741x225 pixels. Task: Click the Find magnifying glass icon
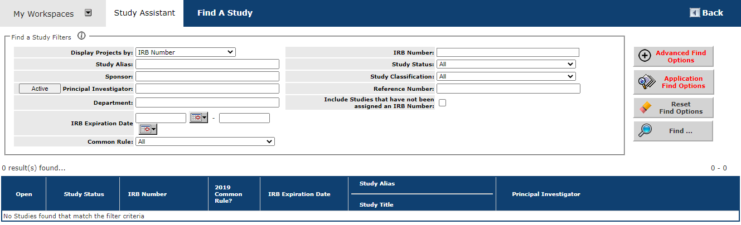click(645, 131)
